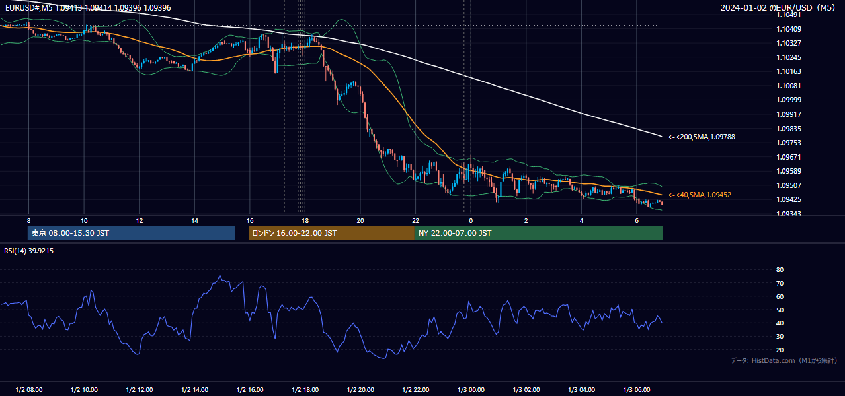
Task: Click price axis value 1.10327
Action: [x=789, y=43]
